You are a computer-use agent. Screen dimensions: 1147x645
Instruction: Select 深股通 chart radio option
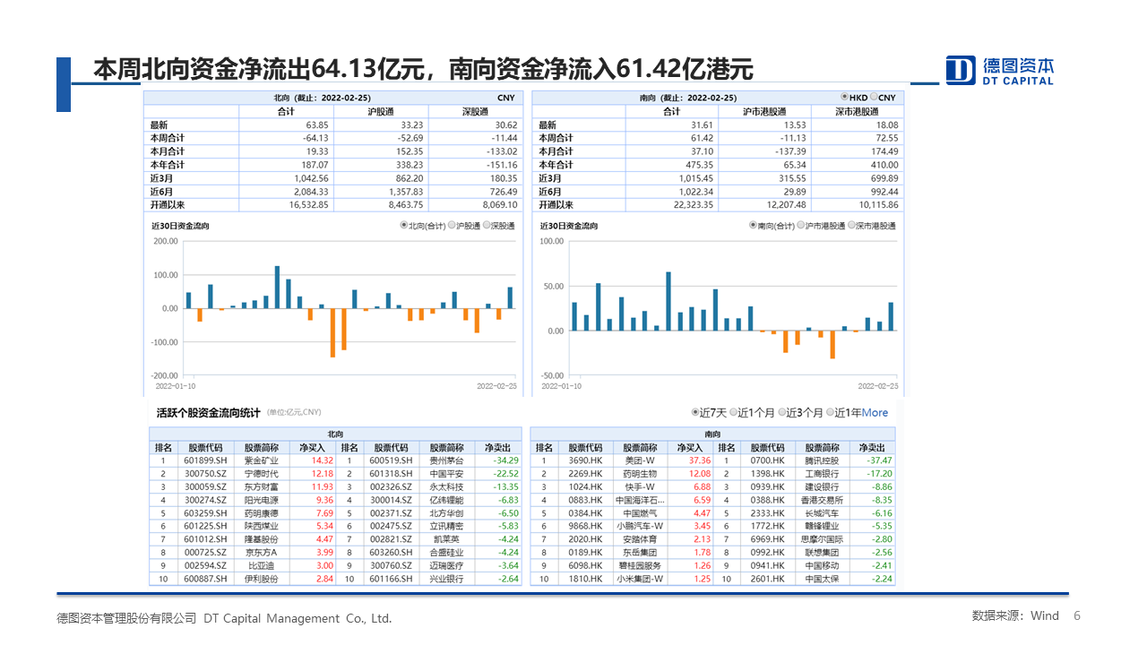click(x=487, y=226)
